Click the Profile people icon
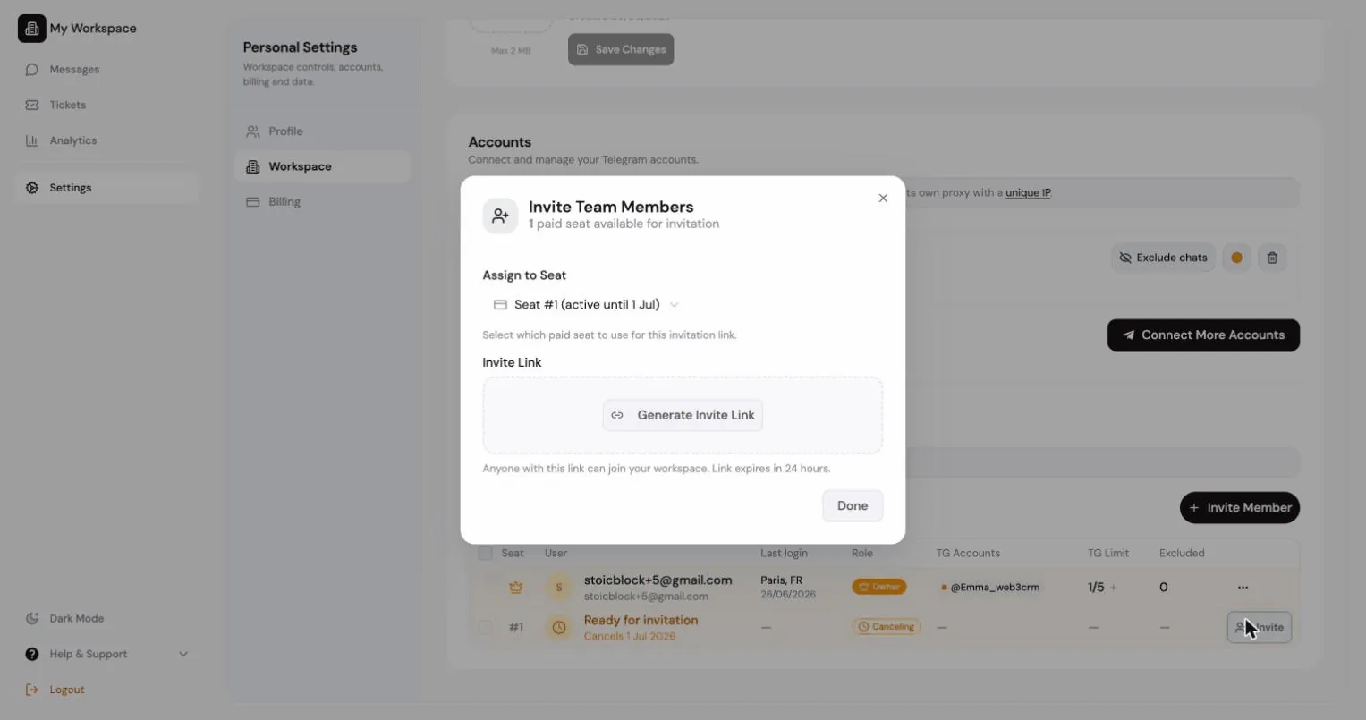 coord(253,131)
